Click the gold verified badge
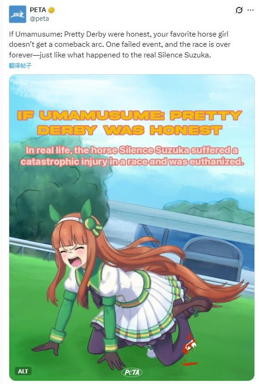This screenshot has width=259, height=384. 51,10
